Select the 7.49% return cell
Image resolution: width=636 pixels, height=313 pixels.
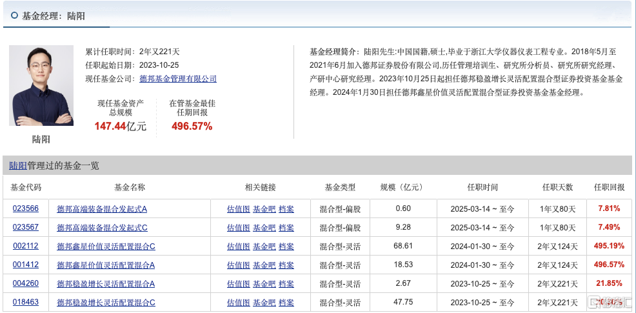(609, 227)
